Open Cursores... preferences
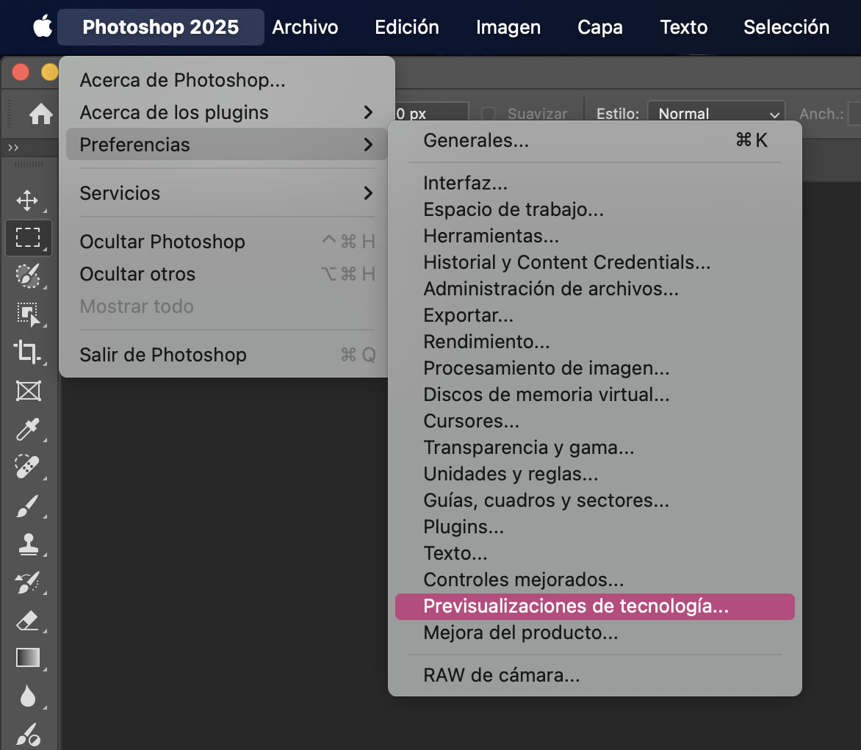 point(594,421)
